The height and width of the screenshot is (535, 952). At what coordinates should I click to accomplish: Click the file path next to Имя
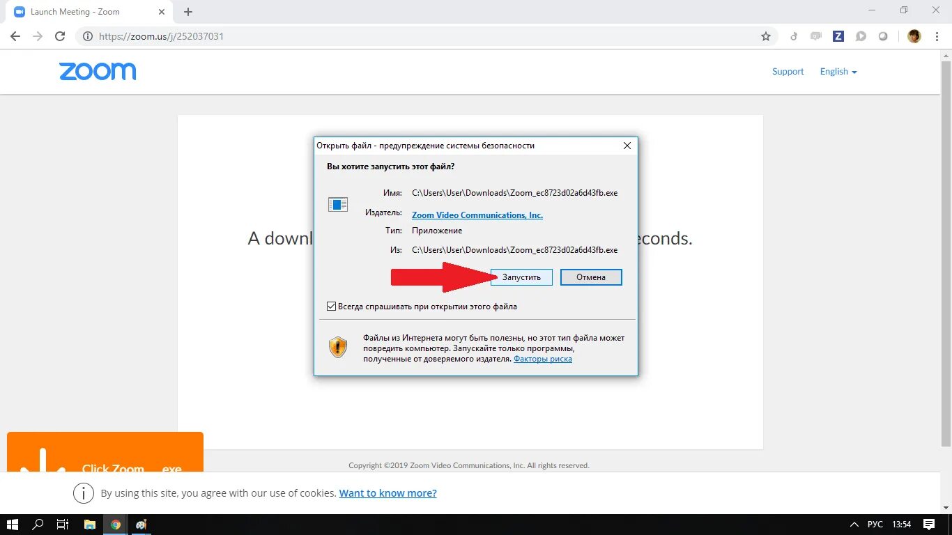(x=514, y=193)
